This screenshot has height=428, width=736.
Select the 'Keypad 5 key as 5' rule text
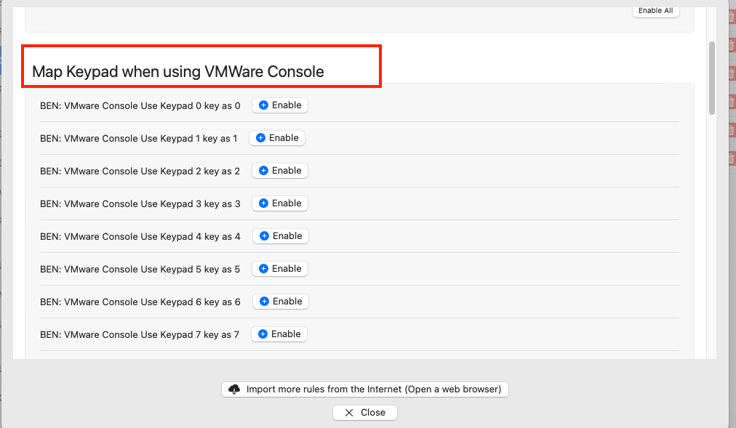point(140,269)
